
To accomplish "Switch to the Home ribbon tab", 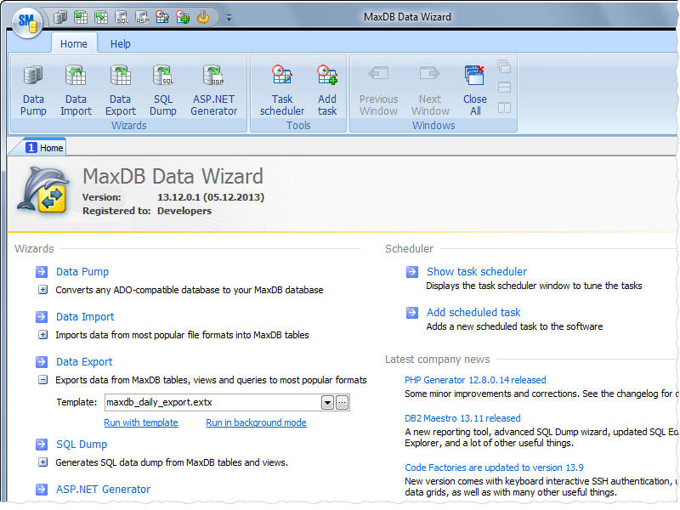I will click(74, 44).
